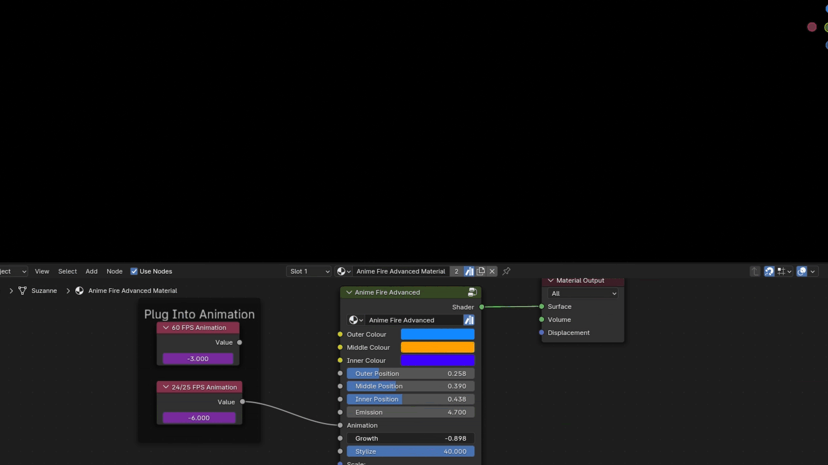This screenshot has height=465, width=828.
Task: Browse materials with the material sphere dropdown
Action: [343, 271]
